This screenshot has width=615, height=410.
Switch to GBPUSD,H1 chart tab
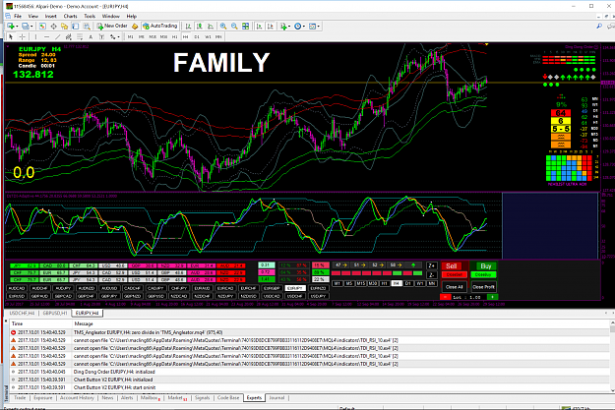(x=55, y=313)
